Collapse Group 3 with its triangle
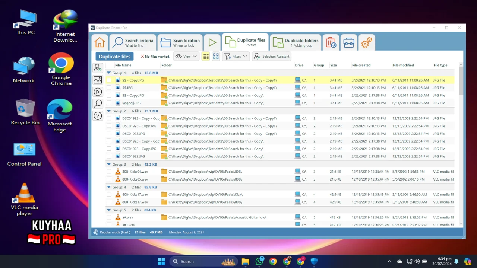Screen dimensions: 477x268 [x=109, y=164]
